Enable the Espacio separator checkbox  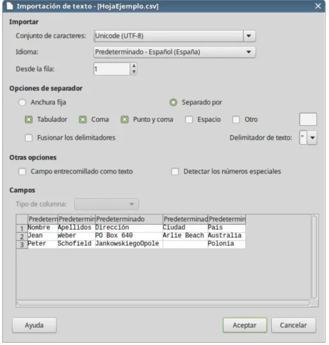point(189,120)
